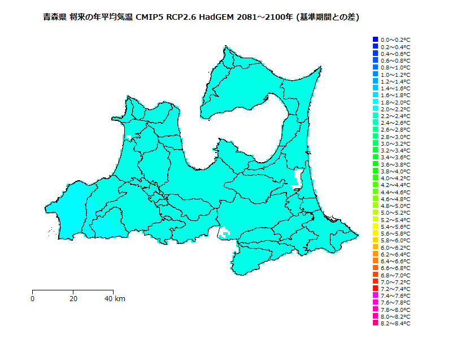452x339 pixels.
Task: Click the 5.4~5.6°C yellow legend swatch
Action: coord(375,227)
